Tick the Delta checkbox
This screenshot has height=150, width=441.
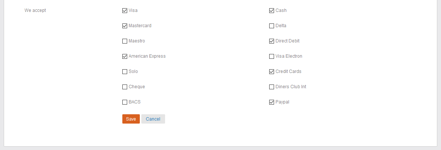point(271,26)
